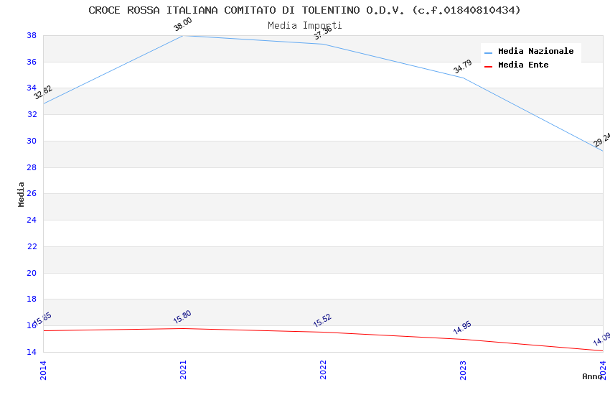Click the 34.79 data label
Screen dimensions: 610x395
pos(463,67)
